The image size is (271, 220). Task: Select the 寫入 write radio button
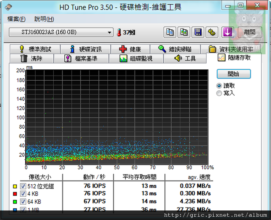click(219, 93)
